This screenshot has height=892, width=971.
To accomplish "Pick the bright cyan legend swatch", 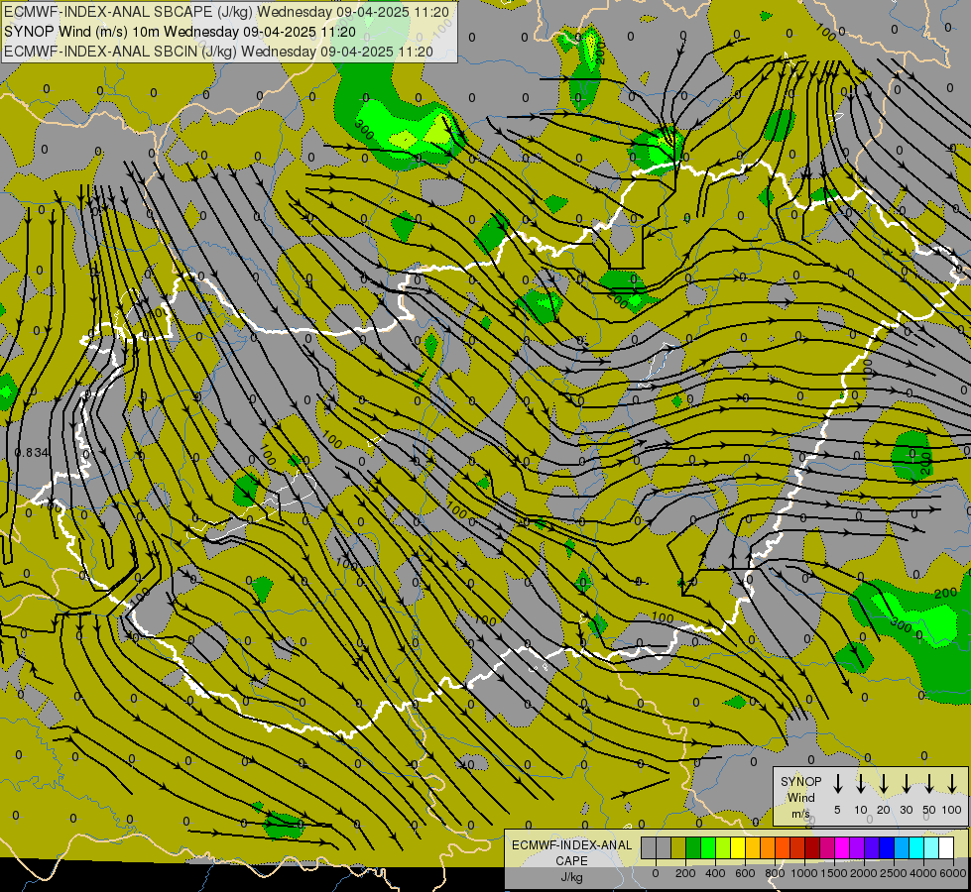I will pyautogui.click(x=916, y=847).
